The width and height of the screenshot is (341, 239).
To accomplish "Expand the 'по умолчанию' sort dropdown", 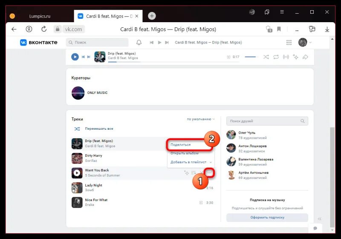I will click(x=201, y=119).
